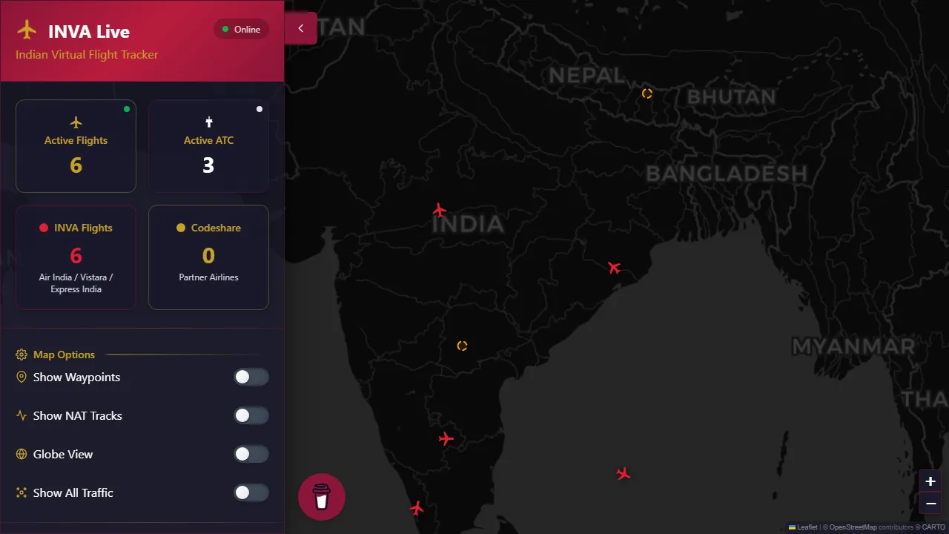The image size is (949, 534).
Task: Collapse the sidebar with the chevron button
Action: click(x=300, y=27)
